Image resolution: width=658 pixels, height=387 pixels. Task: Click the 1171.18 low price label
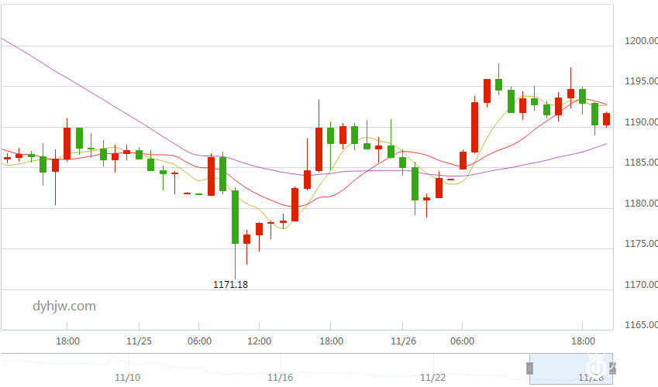[231, 284]
